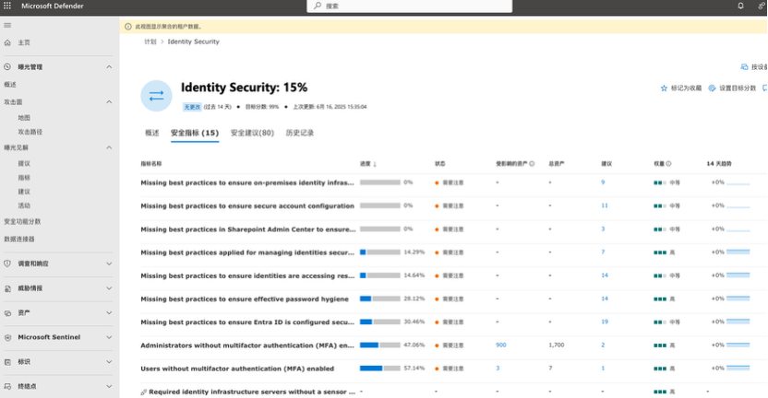Open the History tab
The width and height of the screenshot is (768, 398).
300,133
